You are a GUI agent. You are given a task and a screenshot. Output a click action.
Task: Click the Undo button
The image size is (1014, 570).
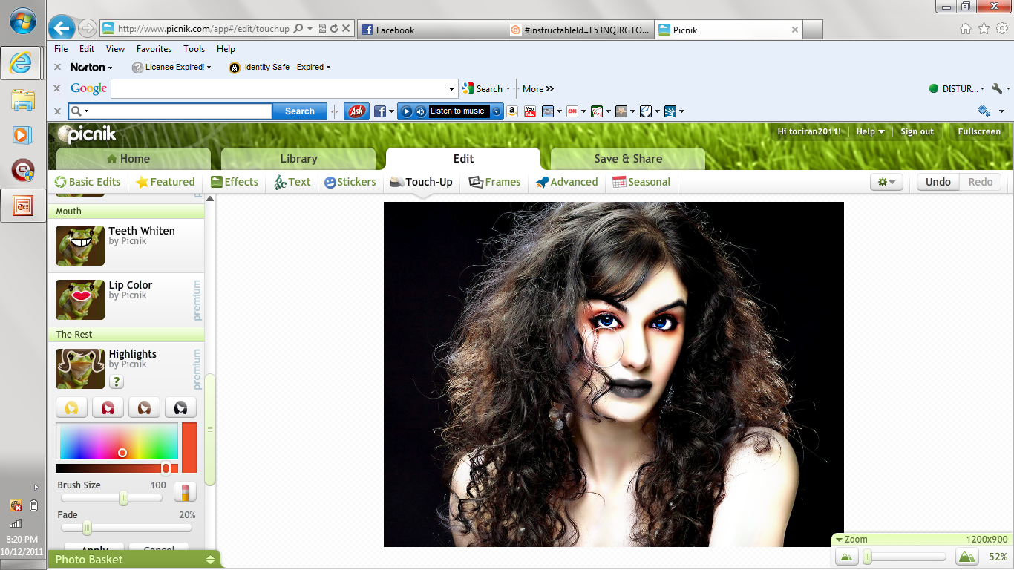pos(938,182)
